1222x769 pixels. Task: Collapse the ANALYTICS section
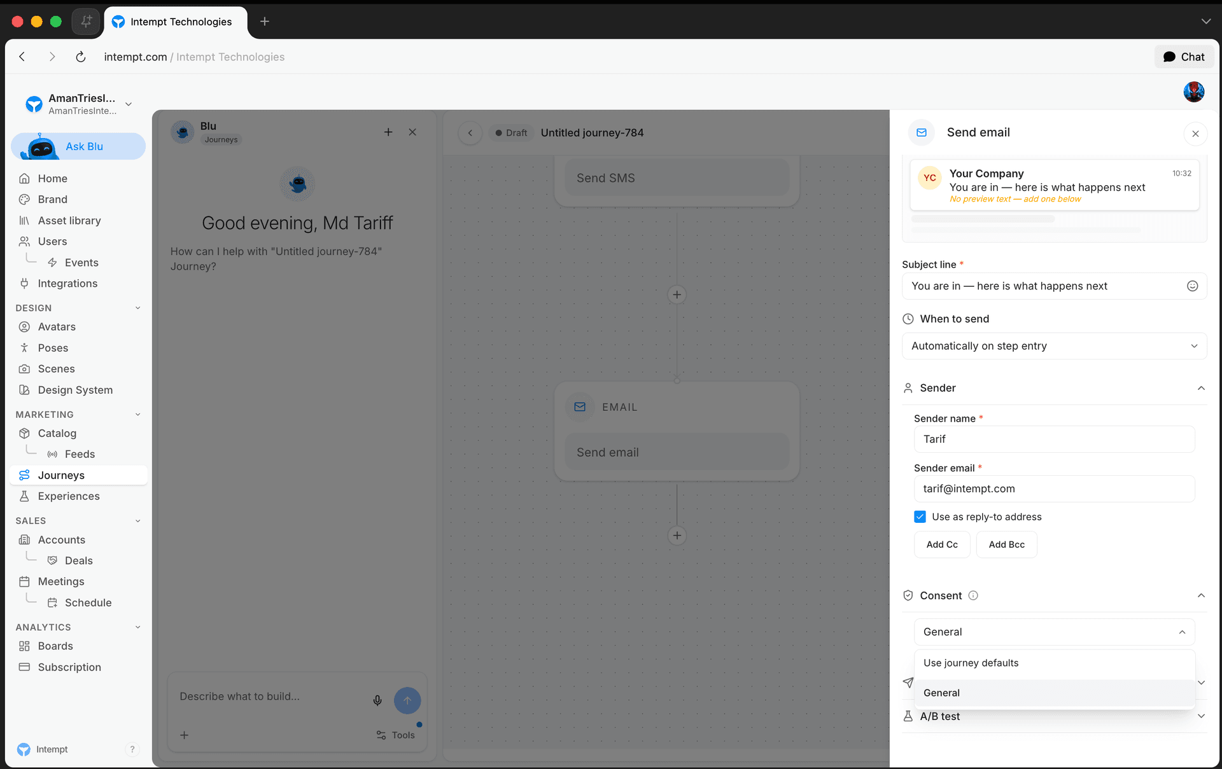click(137, 627)
